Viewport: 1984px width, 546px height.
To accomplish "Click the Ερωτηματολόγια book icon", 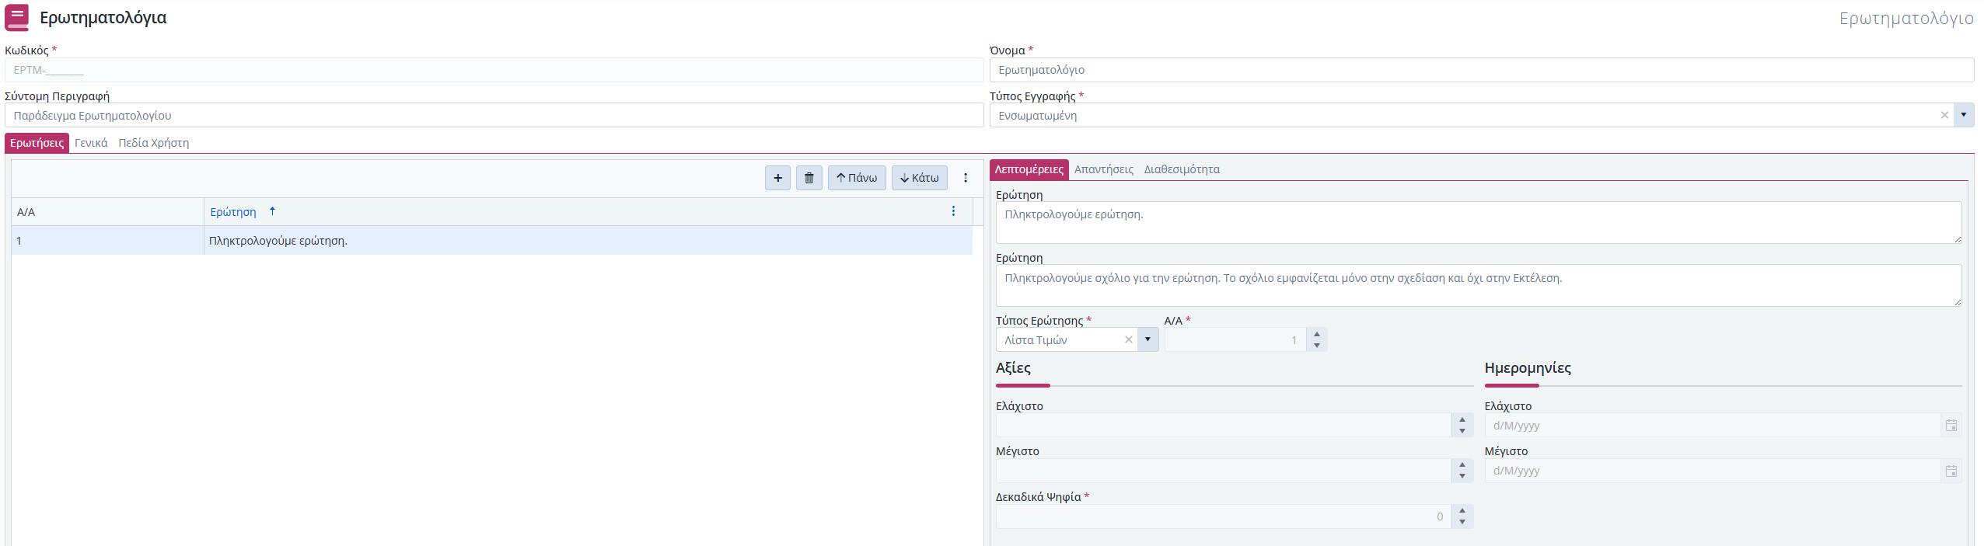I will (17, 17).
